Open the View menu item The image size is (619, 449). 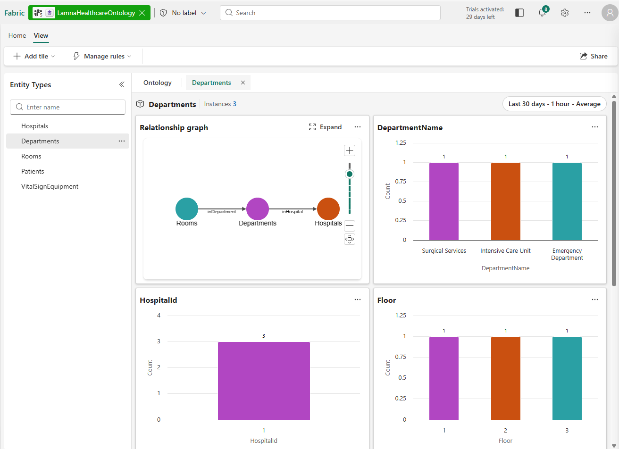point(41,35)
